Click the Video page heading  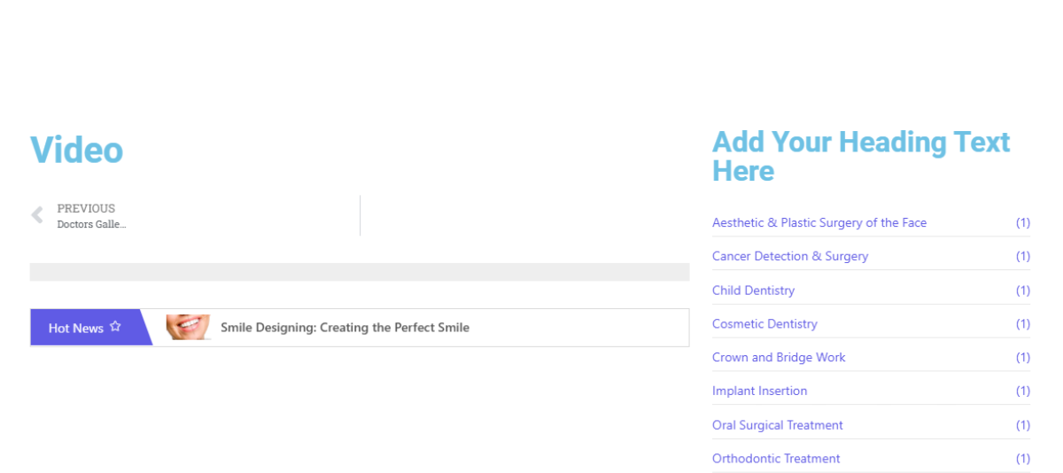(76, 150)
